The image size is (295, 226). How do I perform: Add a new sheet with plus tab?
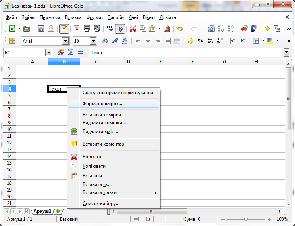58,211
